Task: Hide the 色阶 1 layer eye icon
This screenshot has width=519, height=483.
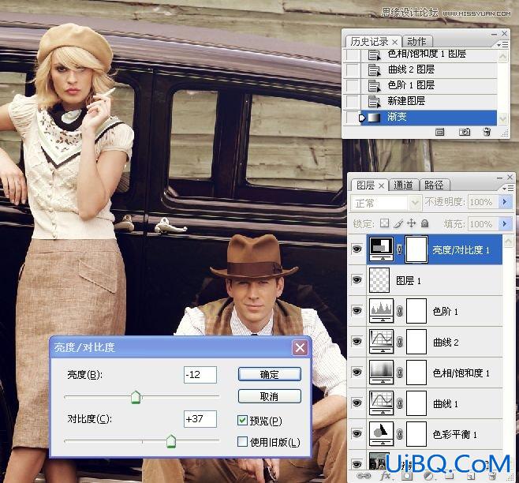Action: [357, 311]
